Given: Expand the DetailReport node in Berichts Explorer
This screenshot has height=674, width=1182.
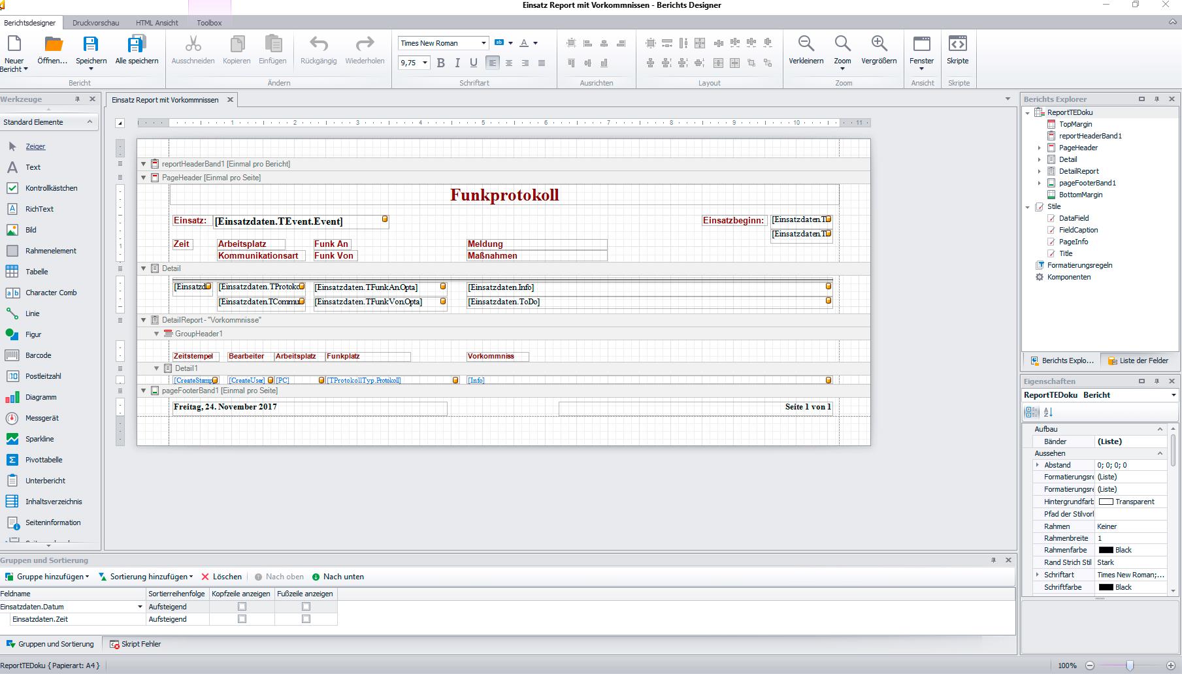Looking at the screenshot, I should pyautogui.click(x=1039, y=171).
